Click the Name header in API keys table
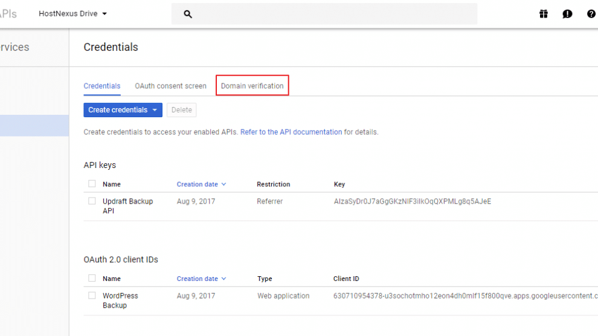The height and width of the screenshot is (336, 598). click(x=111, y=184)
